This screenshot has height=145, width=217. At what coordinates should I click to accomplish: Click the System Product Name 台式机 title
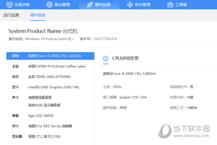(43, 31)
